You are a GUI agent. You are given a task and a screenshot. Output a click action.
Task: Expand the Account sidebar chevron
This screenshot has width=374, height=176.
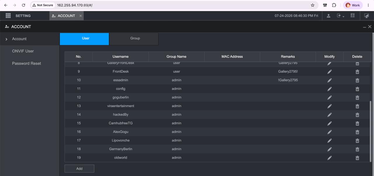tap(6, 39)
